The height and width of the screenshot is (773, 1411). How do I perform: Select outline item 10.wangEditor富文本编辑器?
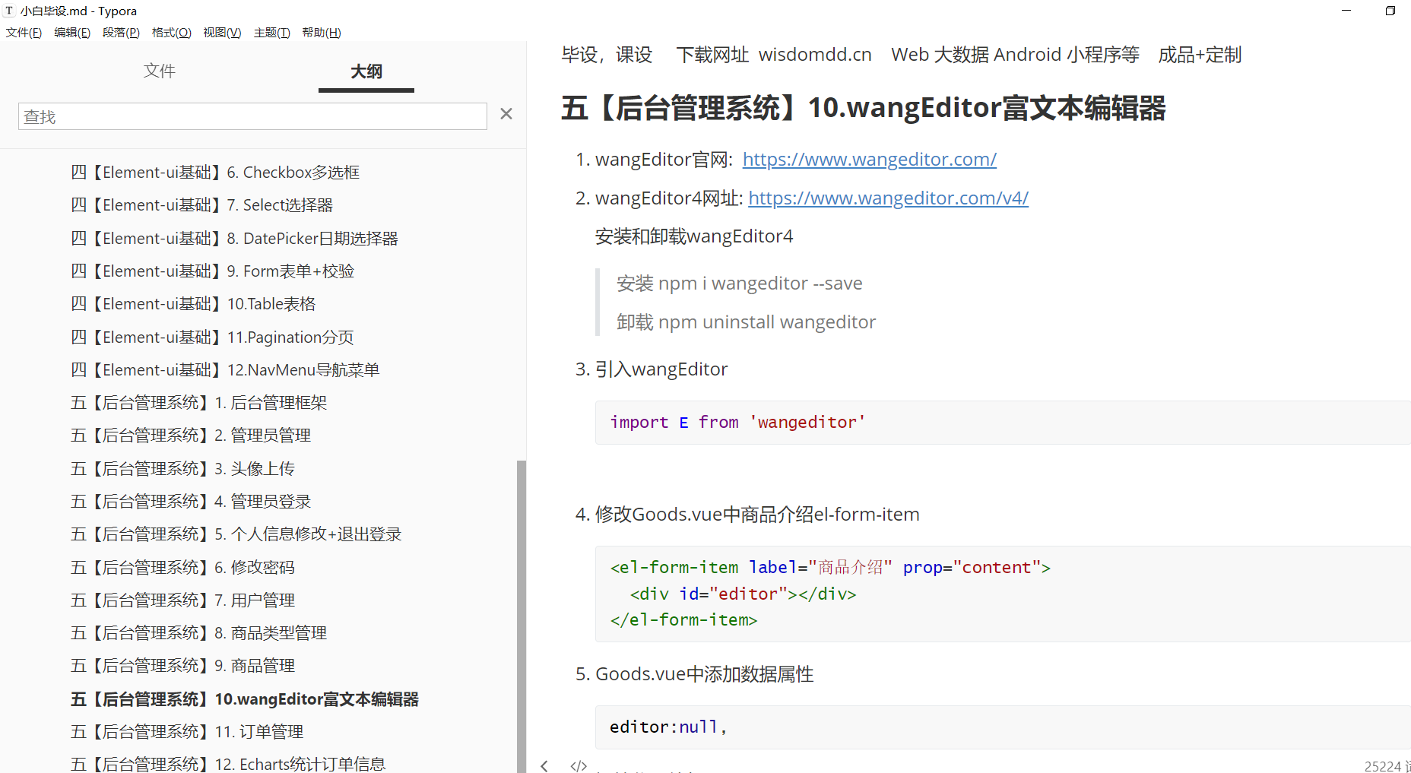click(245, 699)
